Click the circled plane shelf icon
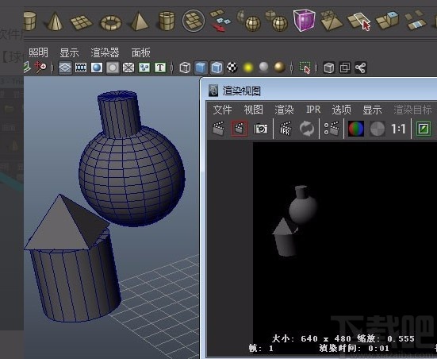Viewport: 437px width, 359px height. (x=194, y=21)
